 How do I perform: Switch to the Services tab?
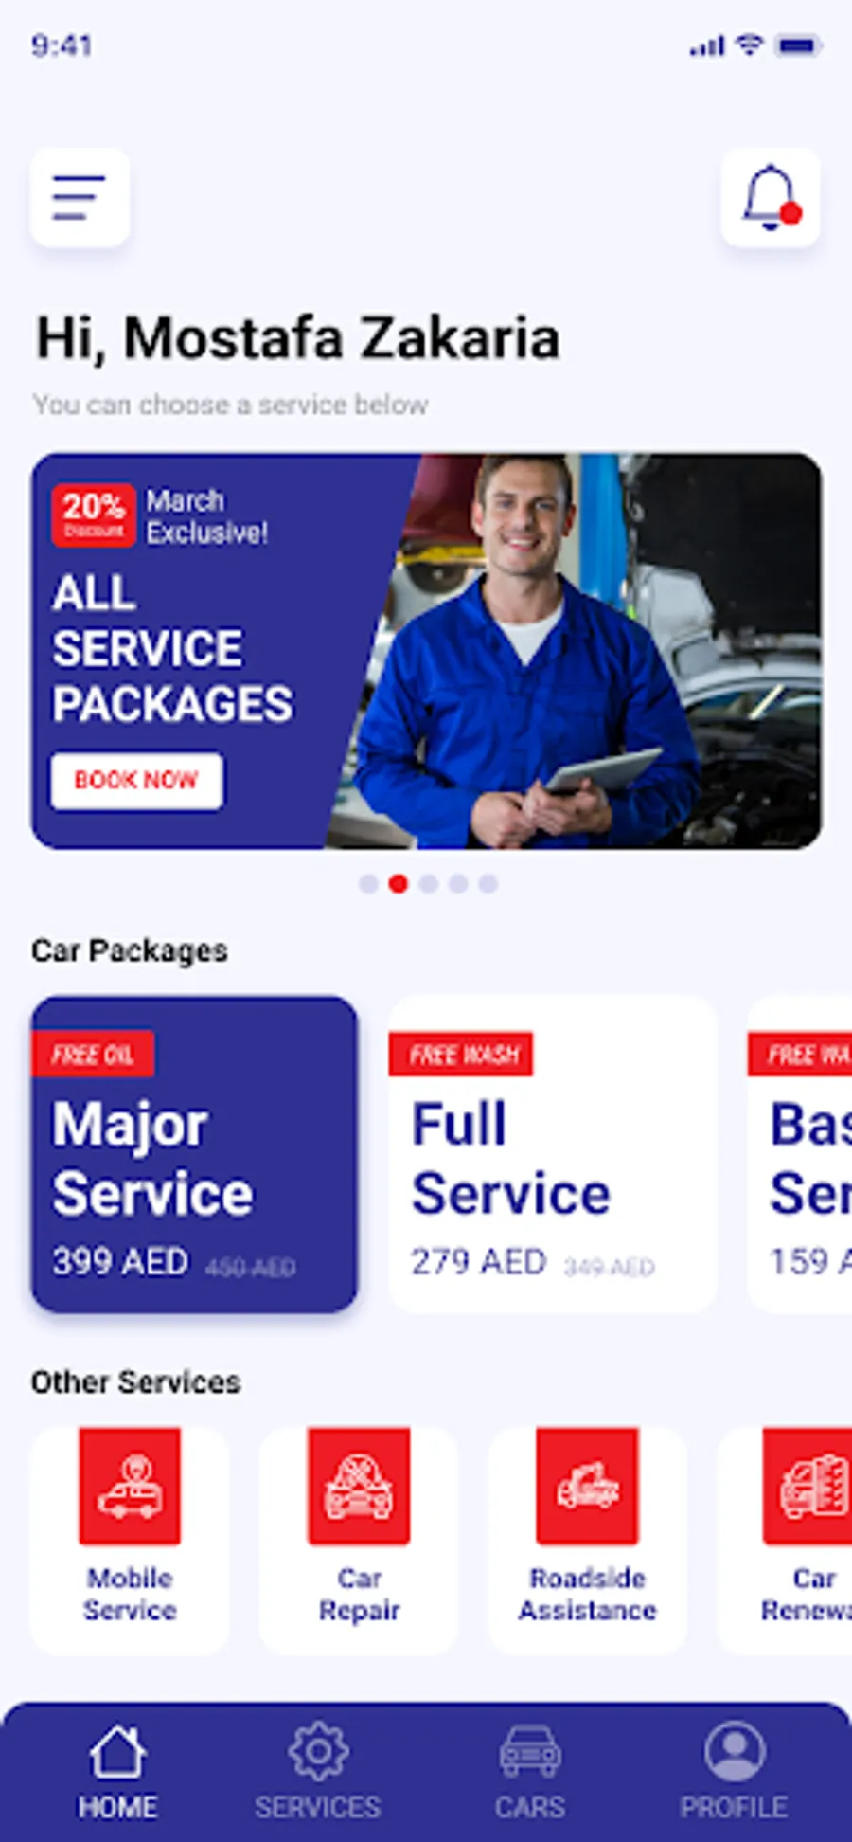click(318, 1772)
